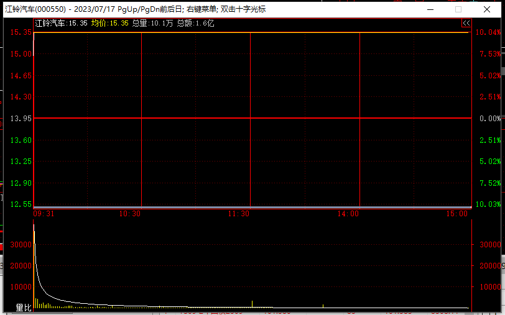505x315 pixels.
Task: Click the 14.65 price axis label
Action: point(21,76)
